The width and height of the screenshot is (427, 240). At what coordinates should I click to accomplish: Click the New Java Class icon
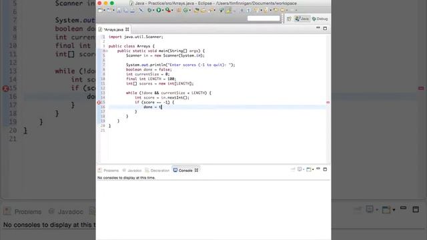[185, 10]
